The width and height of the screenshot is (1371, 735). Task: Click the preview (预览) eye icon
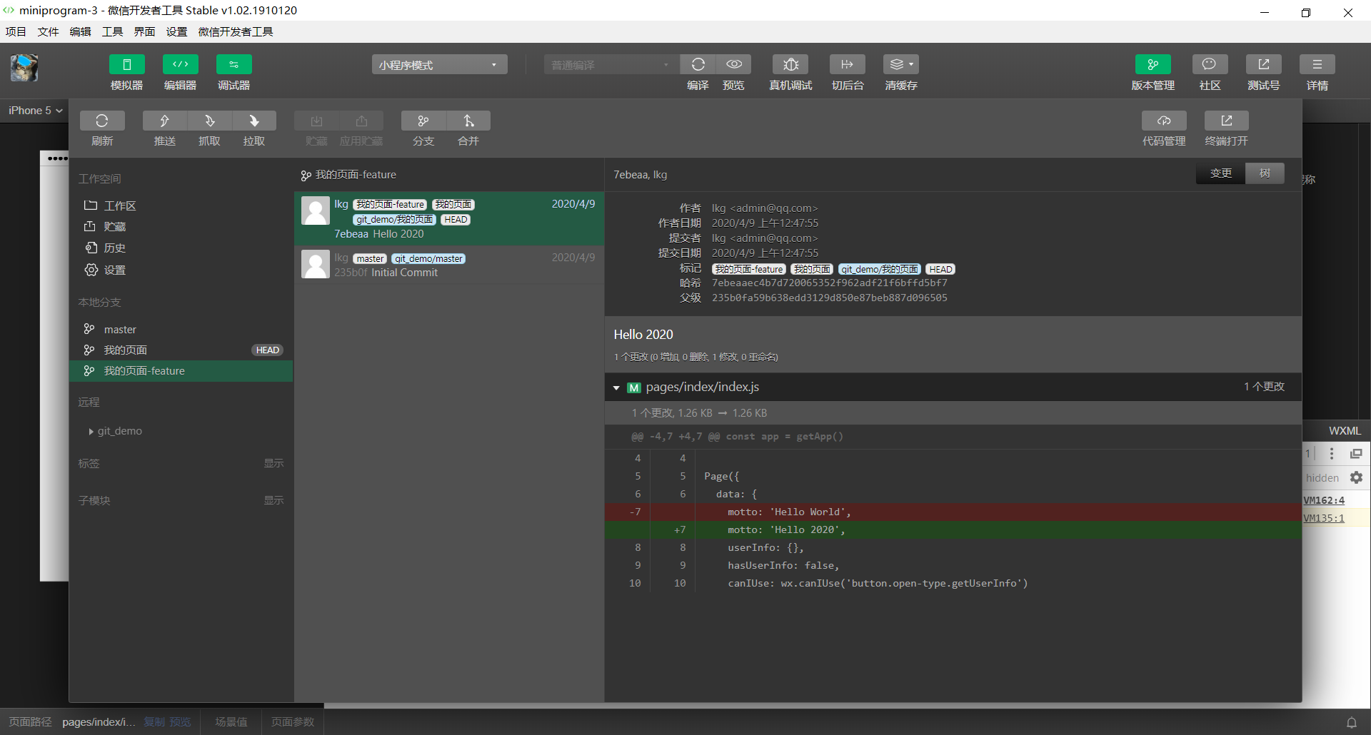tap(733, 65)
